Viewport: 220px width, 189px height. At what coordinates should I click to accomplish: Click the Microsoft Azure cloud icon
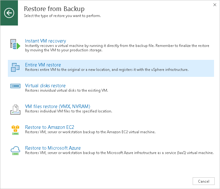(x=15, y=150)
